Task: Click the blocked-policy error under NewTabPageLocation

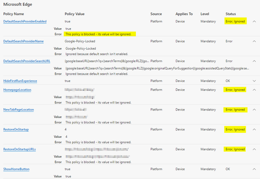Action: 98,123
